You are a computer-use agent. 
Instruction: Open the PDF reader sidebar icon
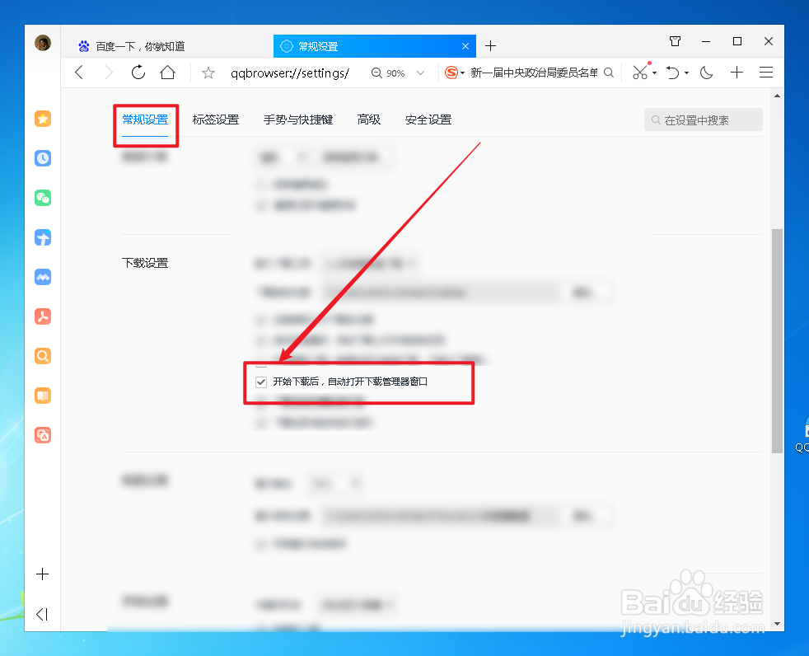43,316
